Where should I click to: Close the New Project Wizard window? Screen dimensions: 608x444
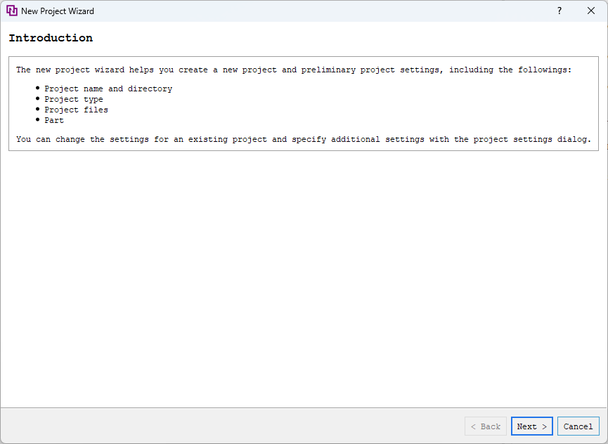(x=591, y=11)
